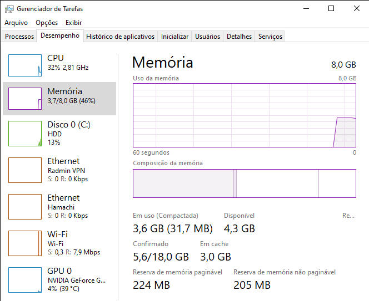Select the CPU mini graph thumbnail
This screenshot has width=369, height=301.
[25, 65]
